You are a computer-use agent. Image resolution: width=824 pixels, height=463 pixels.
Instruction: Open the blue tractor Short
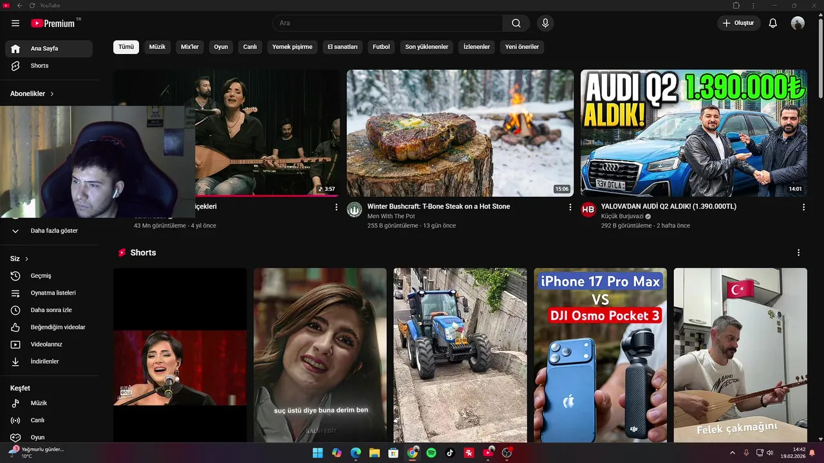pos(460,355)
